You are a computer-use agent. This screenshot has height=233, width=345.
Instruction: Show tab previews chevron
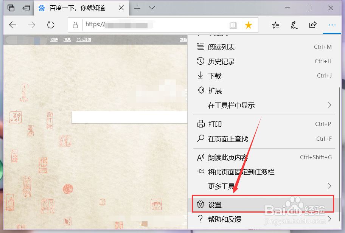pyautogui.click(x=152, y=8)
